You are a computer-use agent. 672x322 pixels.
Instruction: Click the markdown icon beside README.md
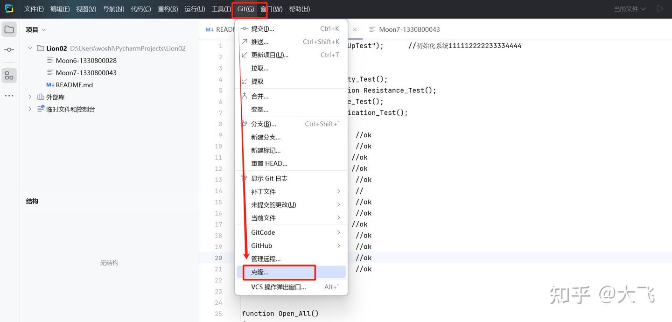click(x=50, y=84)
